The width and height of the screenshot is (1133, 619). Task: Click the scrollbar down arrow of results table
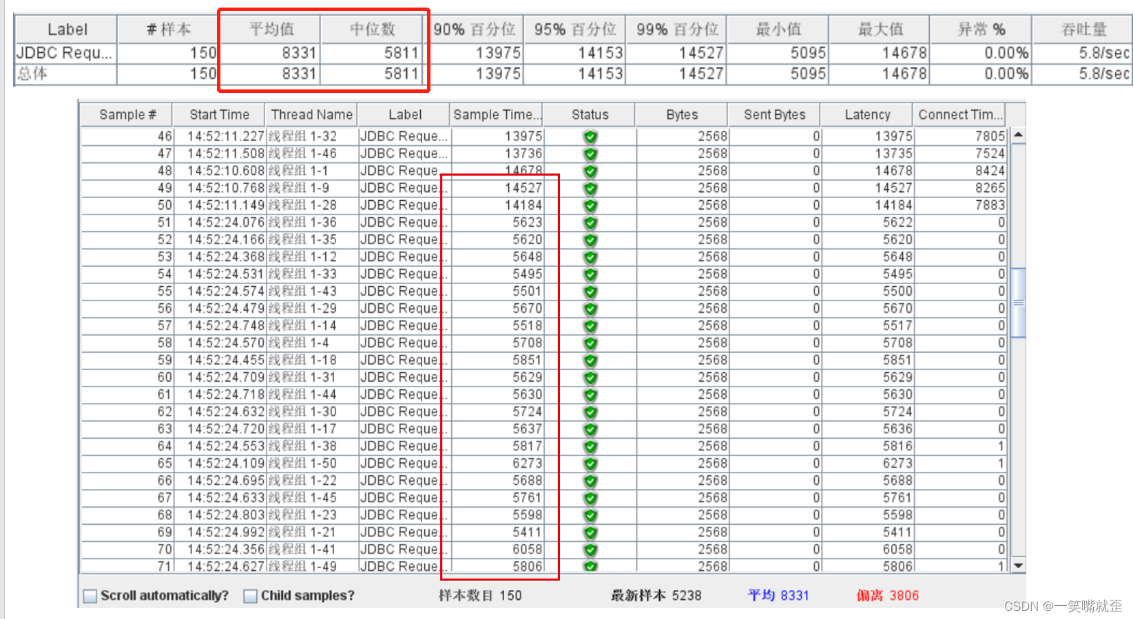pyautogui.click(x=1017, y=565)
